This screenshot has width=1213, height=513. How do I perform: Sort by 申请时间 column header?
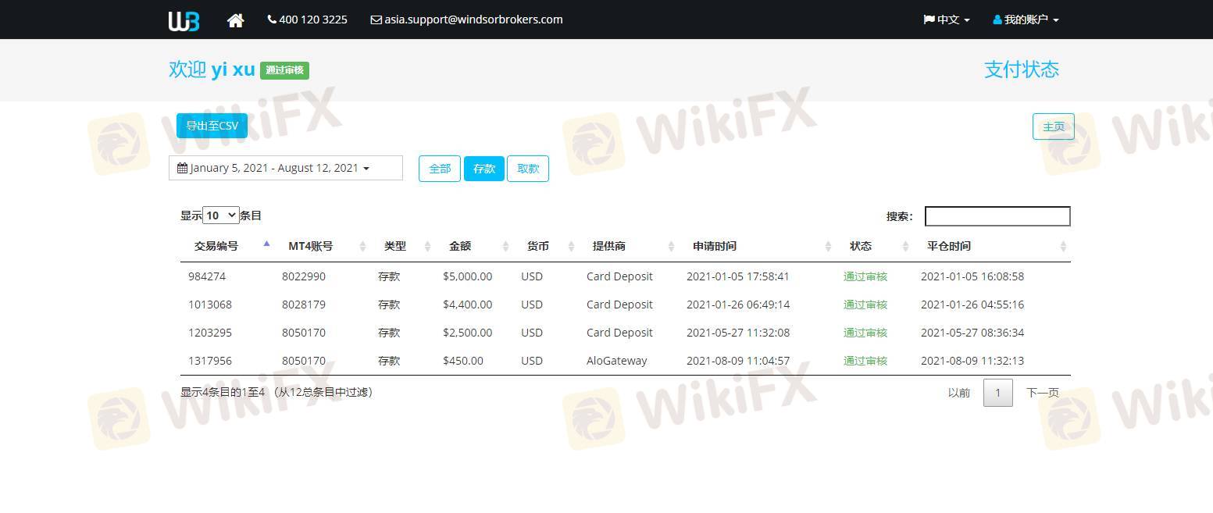pos(715,246)
